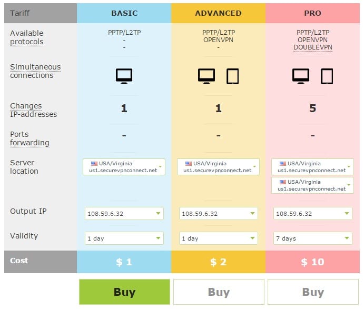The width and height of the screenshot is (364, 309).
Task: Click the Pro plan tablet icon
Action: click(327, 76)
